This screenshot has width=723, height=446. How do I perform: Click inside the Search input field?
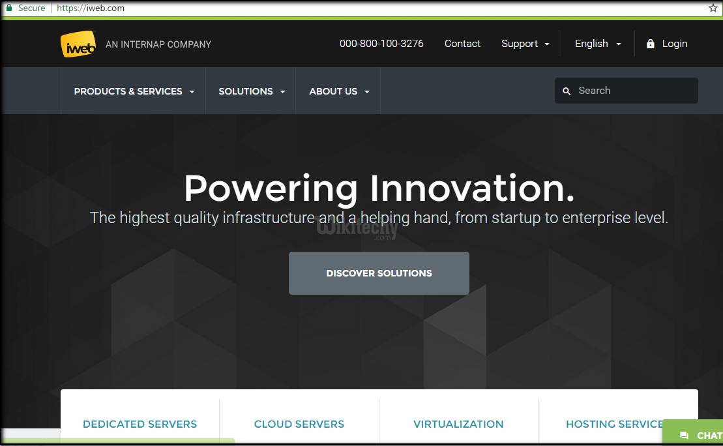point(626,91)
